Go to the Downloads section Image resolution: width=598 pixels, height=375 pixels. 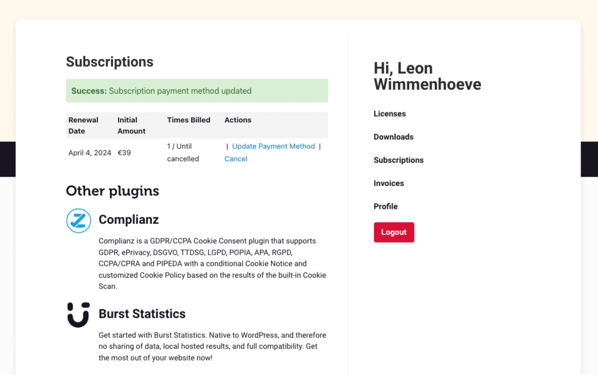pos(393,137)
